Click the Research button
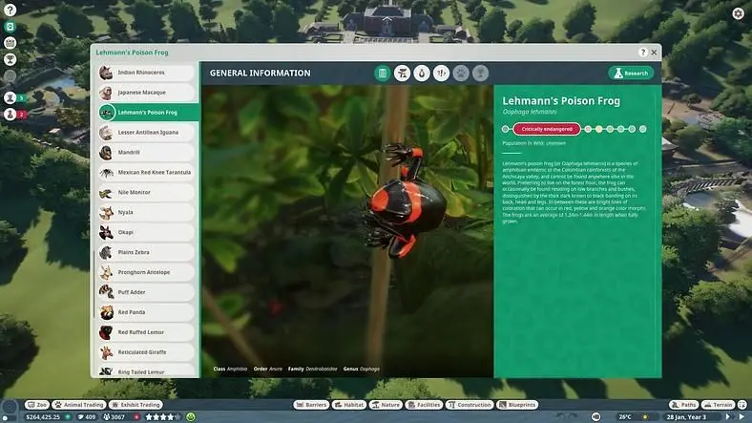The height and width of the screenshot is (423, 752). [631, 73]
